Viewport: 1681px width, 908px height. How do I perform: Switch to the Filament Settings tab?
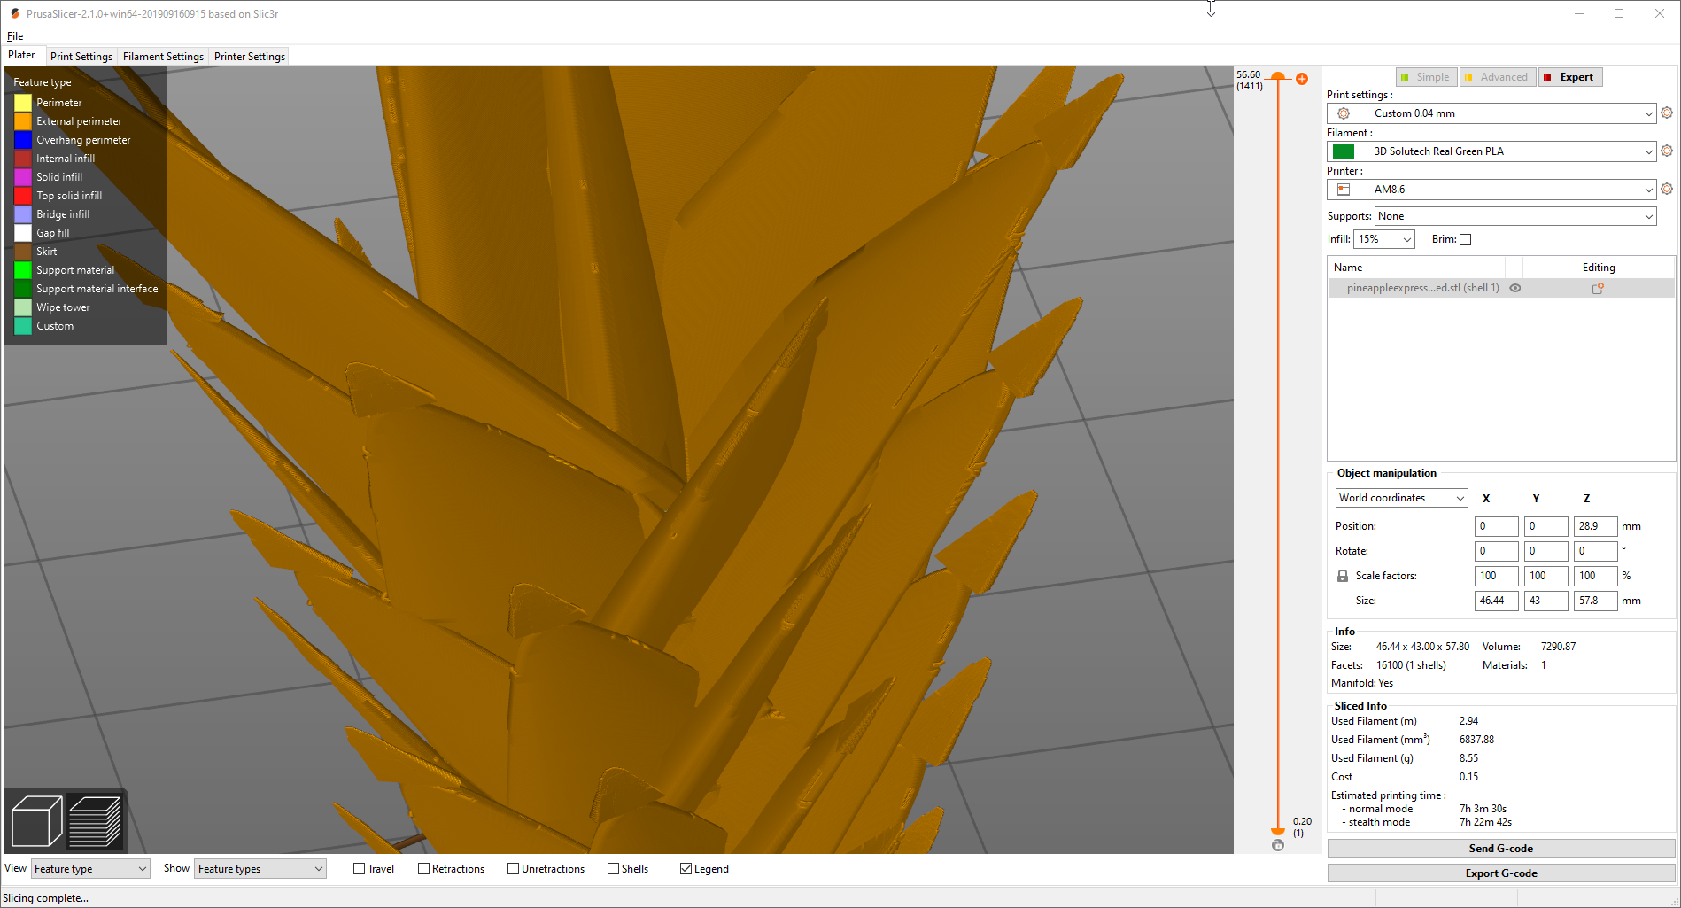(x=163, y=57)
